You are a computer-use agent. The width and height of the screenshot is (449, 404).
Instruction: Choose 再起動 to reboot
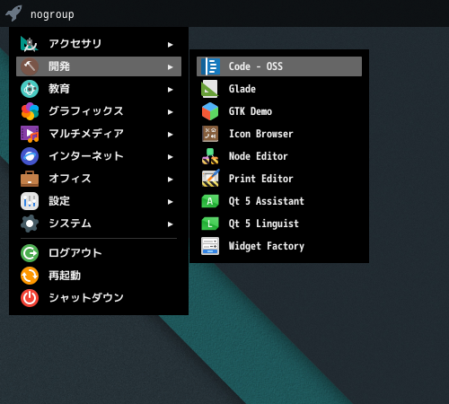pyautogui.click(x=99, y=276)
